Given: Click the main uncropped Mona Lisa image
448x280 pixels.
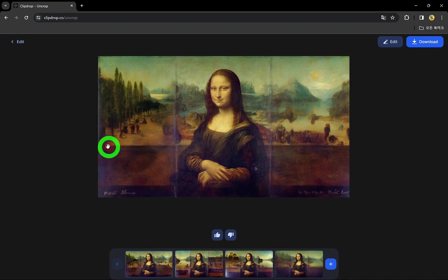Looking at the screenshot, I should click(x=224, y=126).
